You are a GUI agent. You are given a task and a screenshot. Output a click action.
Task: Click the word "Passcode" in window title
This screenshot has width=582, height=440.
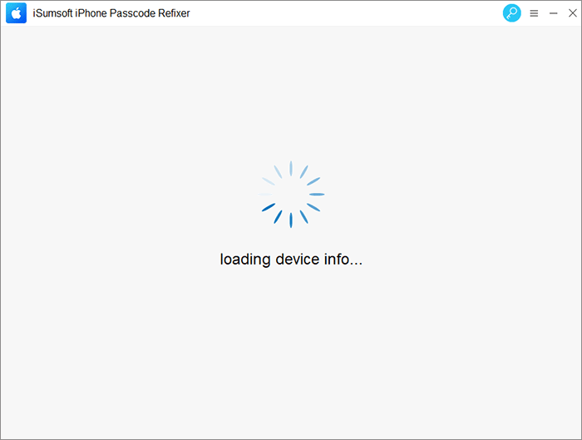(132, 13)
